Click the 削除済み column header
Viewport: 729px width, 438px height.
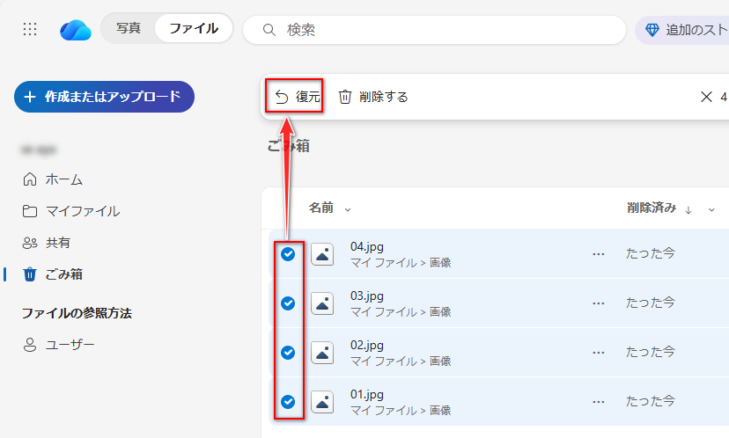(x=652, y=208)
